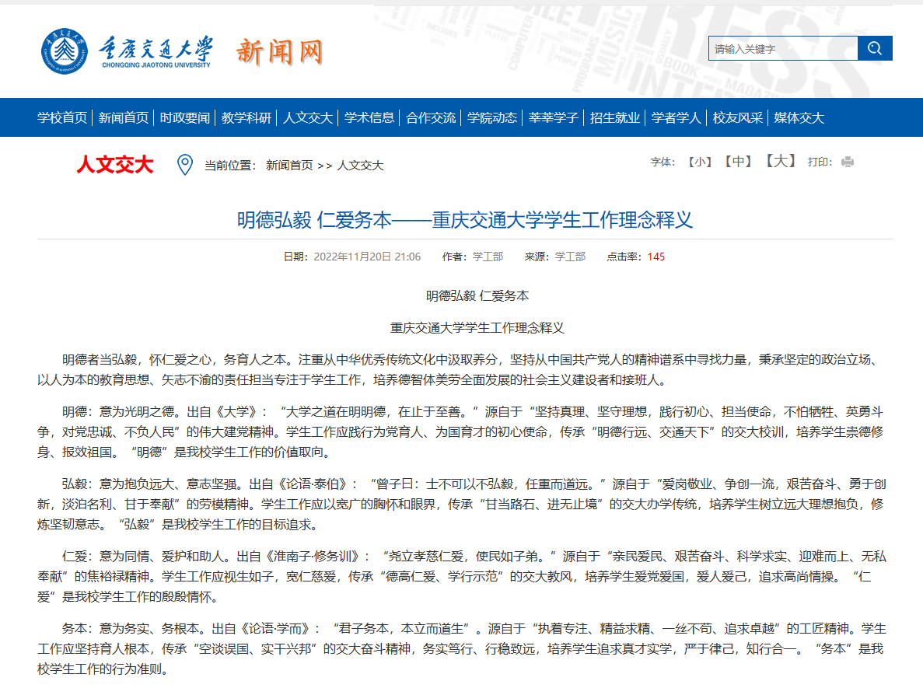Go to 时政要闻 section

pos(185,117)
